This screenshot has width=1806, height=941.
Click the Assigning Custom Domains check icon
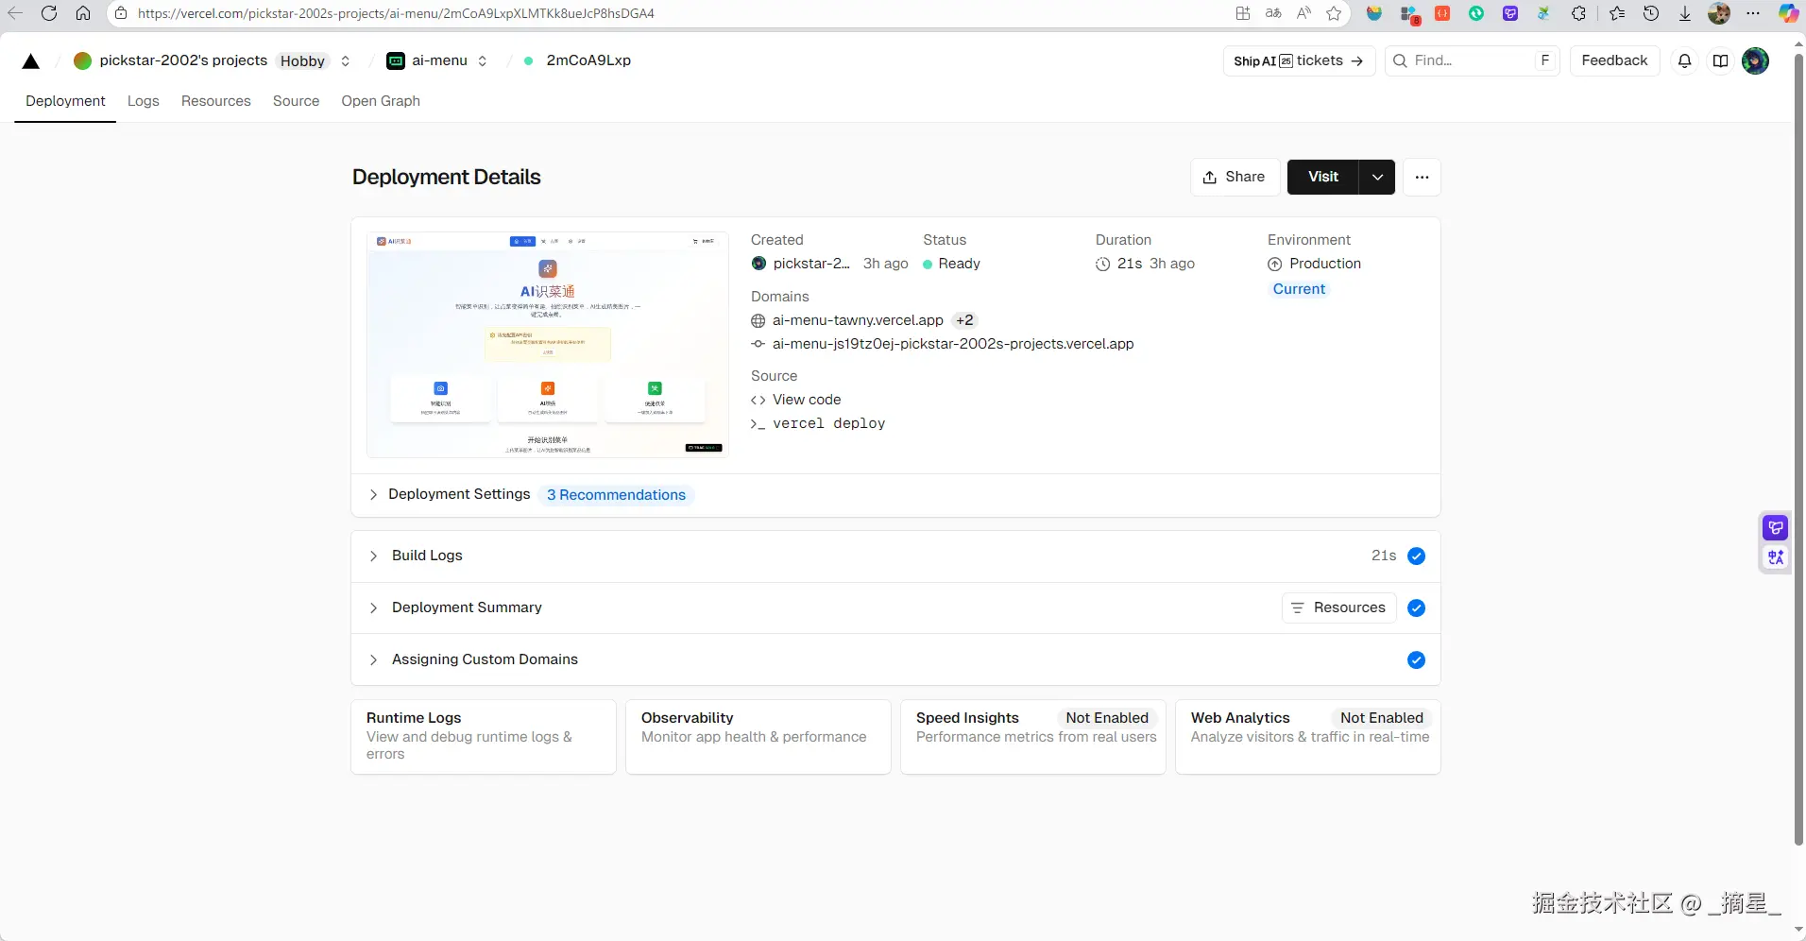coord(1416,660)
